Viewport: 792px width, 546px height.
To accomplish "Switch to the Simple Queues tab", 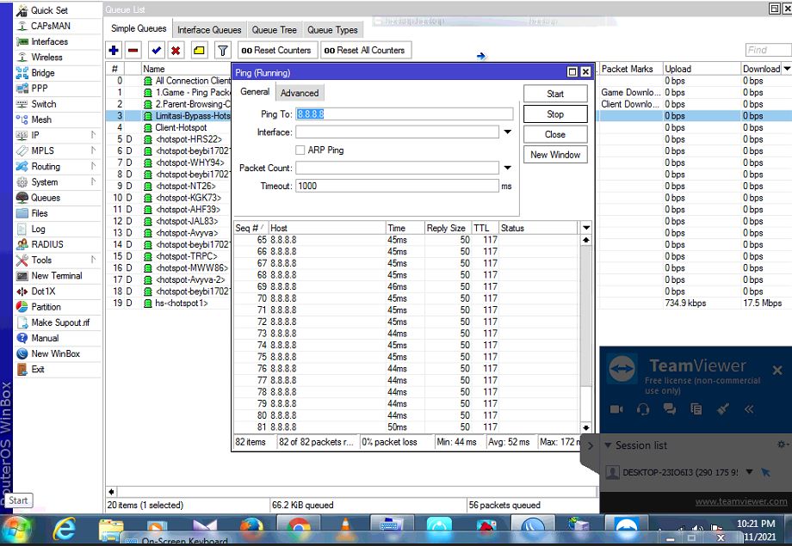I will click(139, 29).
